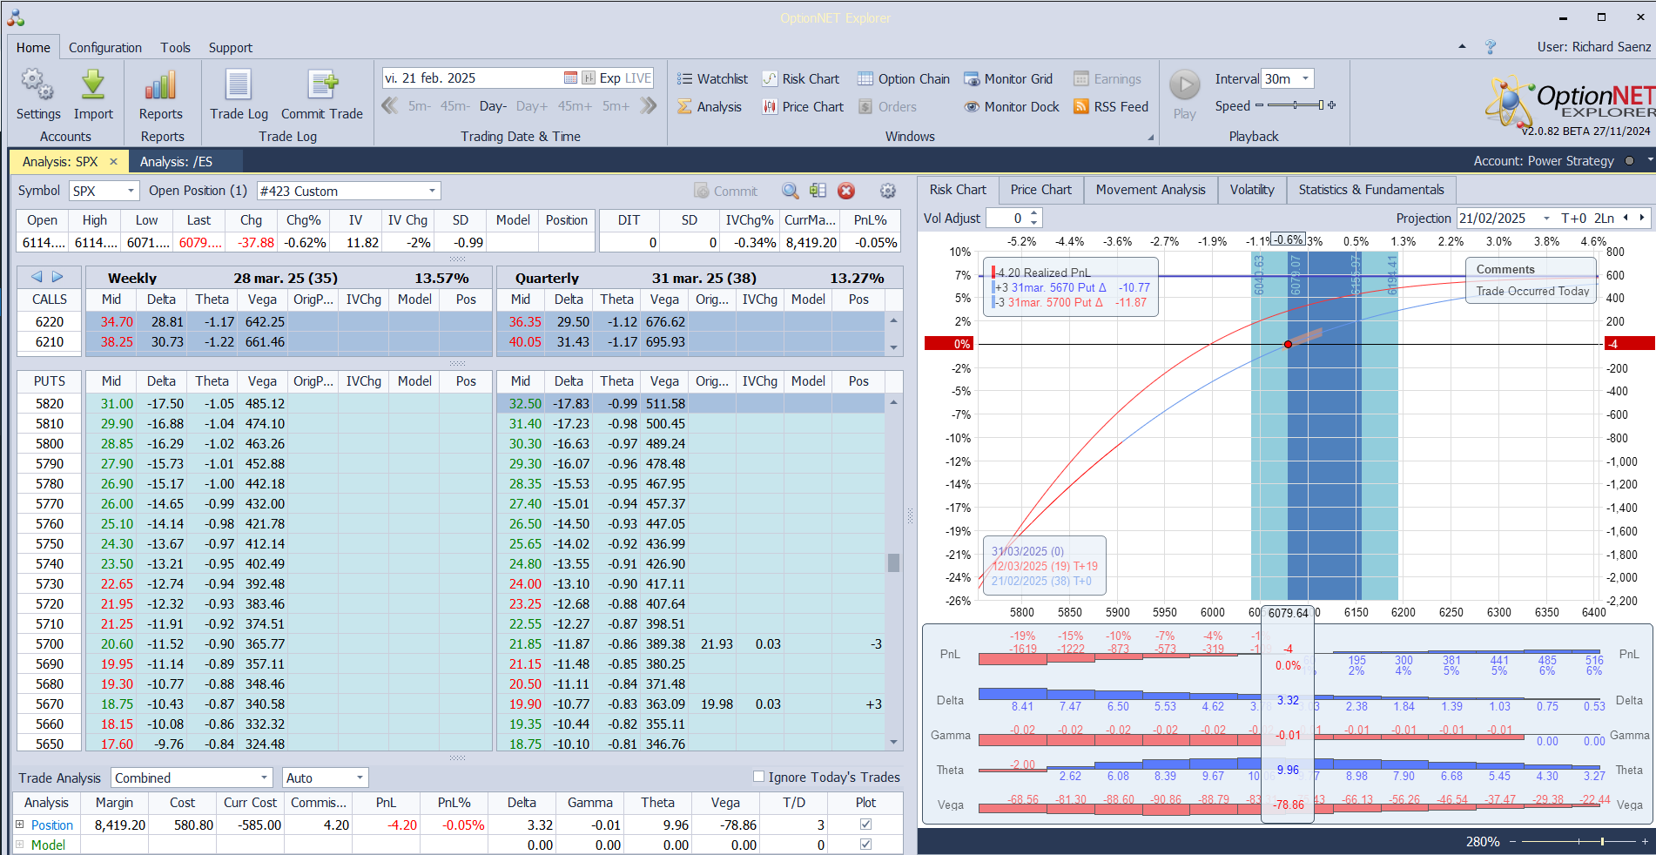
Task: Click the Commit button
Action: pyautogui.click(x=725, y=192)
